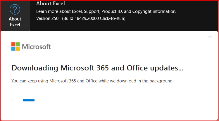Click the Product ID words in description
219x121 pixels.
(112, 11)
